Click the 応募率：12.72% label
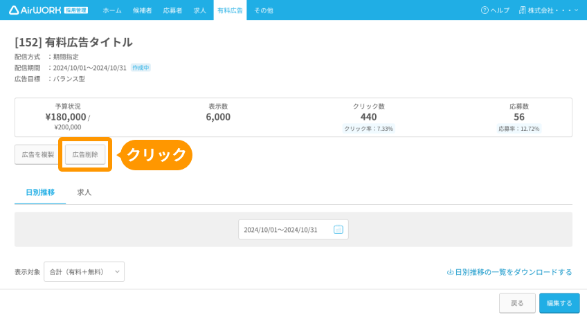This screenshot has height=317, width=587. coord(519,129)
